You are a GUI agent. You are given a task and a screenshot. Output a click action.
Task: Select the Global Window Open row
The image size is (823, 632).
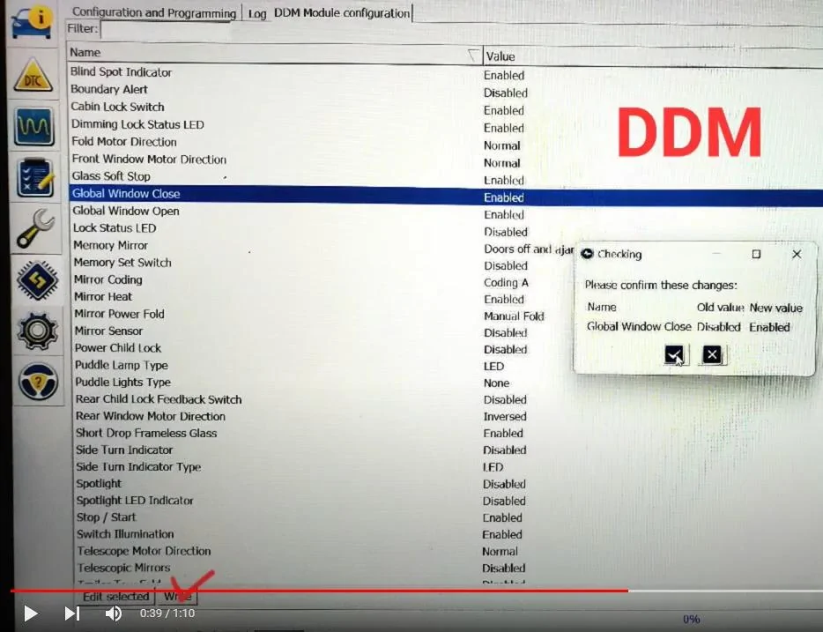pyautogui.click(x=445, y=212)
